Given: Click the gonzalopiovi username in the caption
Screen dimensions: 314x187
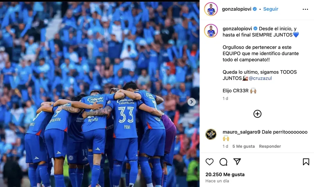Looking at the screenshot, I should pyautogui.click(x=237, y=29).
